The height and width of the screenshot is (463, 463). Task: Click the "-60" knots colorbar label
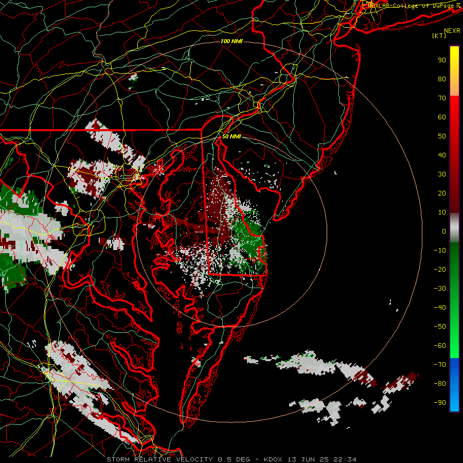(x=440, y=346)
